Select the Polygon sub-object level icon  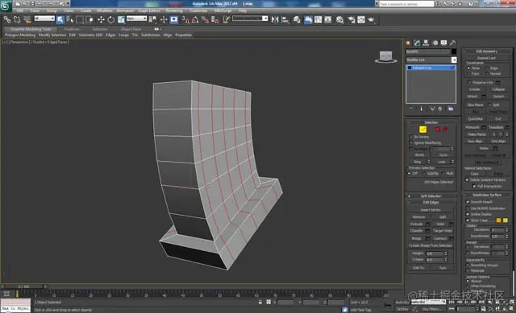pyautogui.click(x=437, y=130)
